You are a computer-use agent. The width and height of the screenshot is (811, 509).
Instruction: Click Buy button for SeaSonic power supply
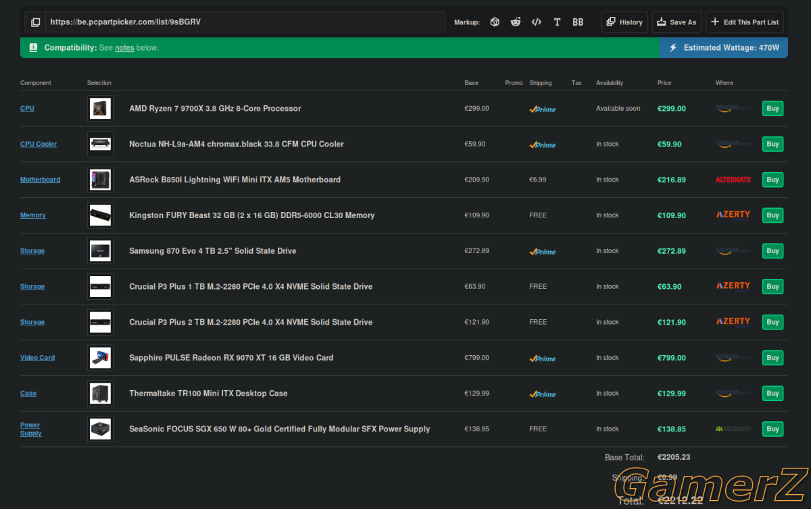(x=772, y=429)
